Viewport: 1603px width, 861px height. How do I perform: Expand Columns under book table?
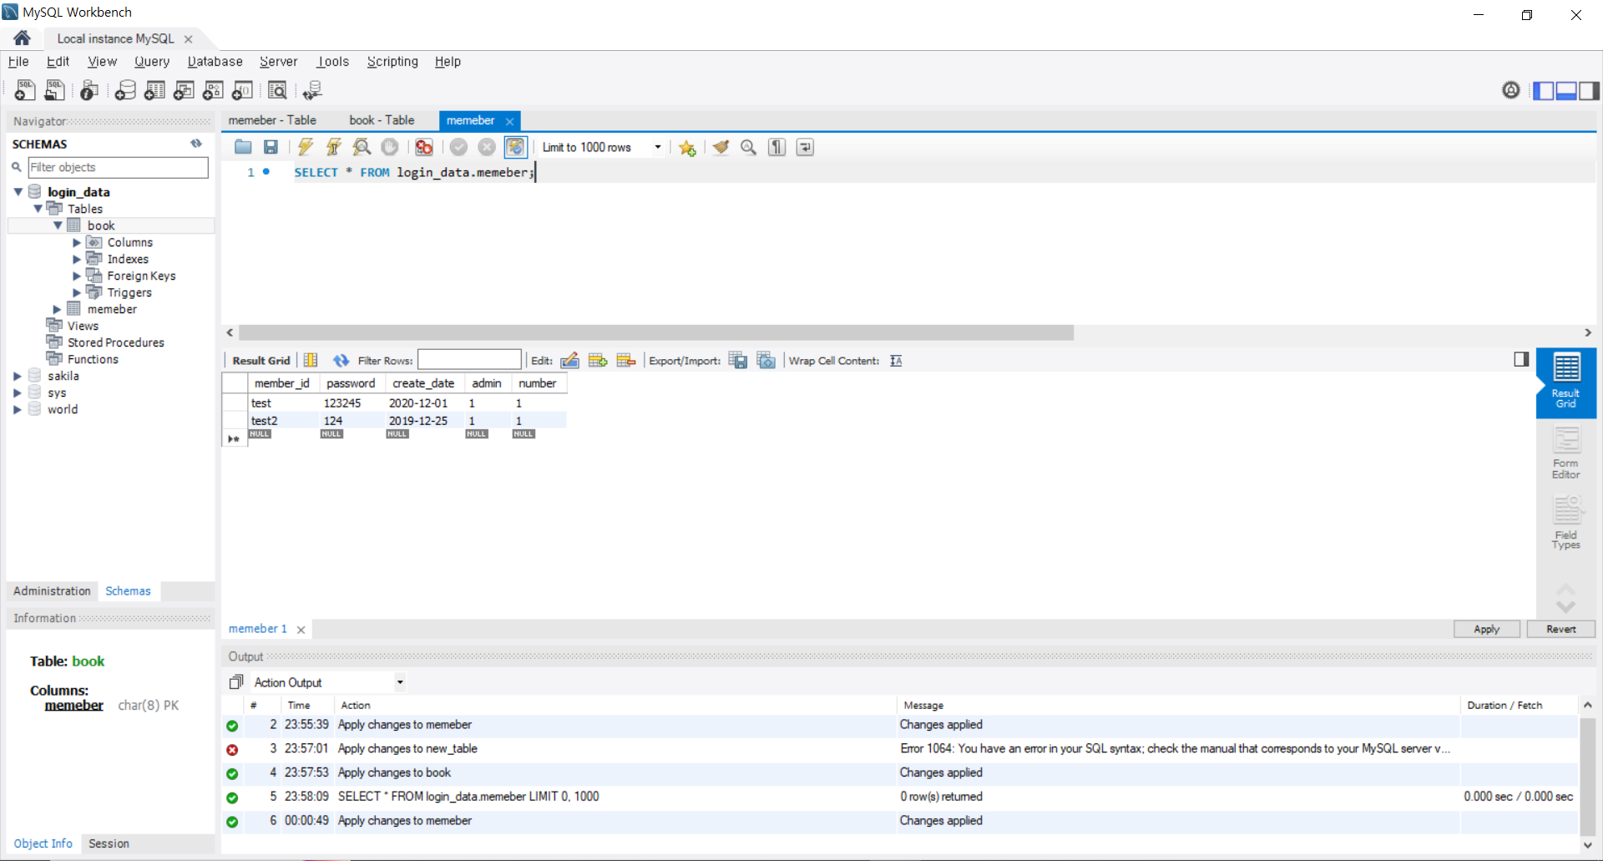(77, 242)
